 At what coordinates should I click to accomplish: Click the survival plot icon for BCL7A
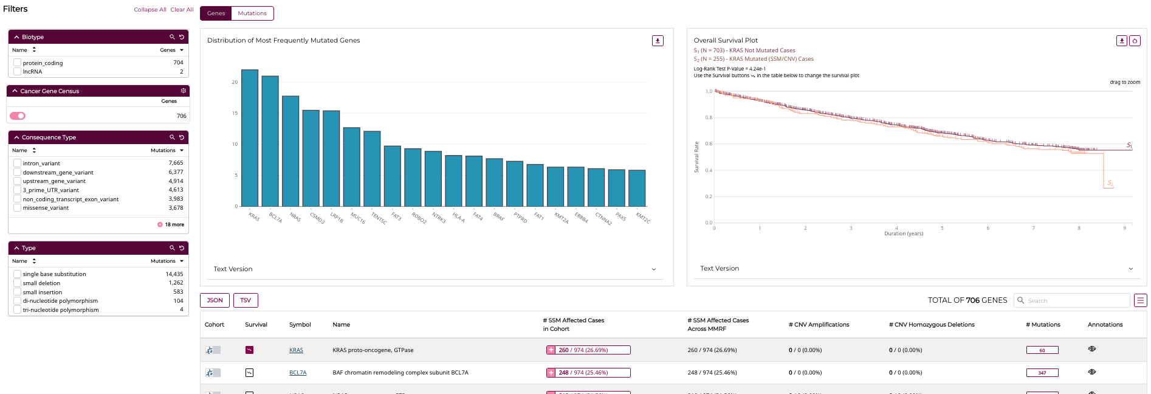click(249, 373)
